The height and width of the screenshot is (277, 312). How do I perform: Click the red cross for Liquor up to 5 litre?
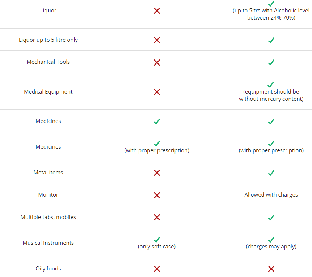point(157,40)
